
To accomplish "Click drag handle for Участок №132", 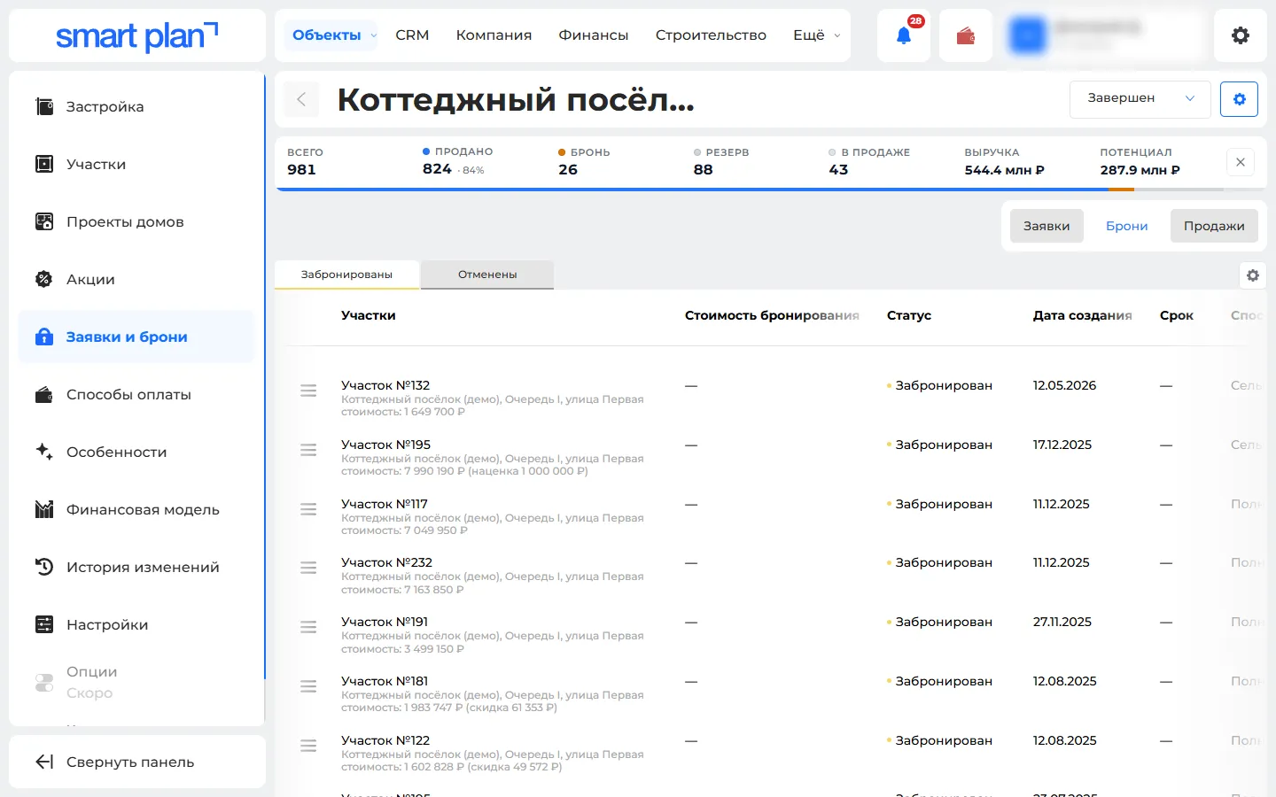I will (308, 391).
